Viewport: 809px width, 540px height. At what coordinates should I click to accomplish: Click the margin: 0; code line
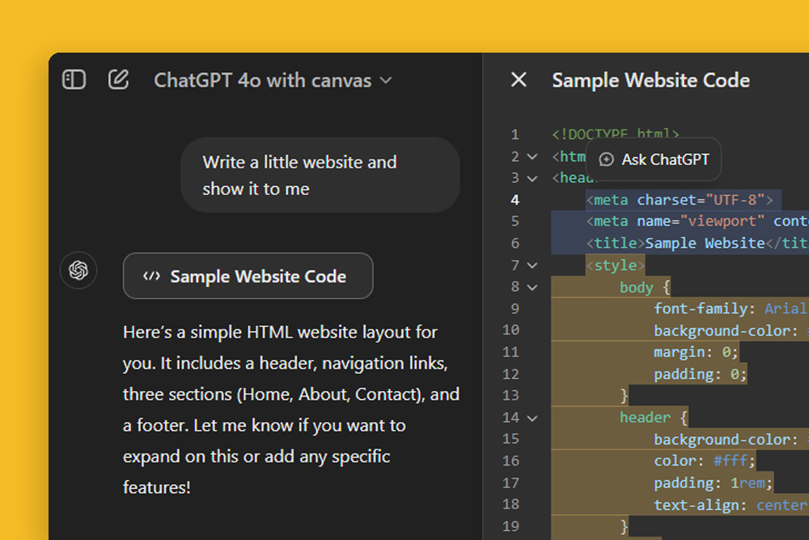tap(696, 352)
